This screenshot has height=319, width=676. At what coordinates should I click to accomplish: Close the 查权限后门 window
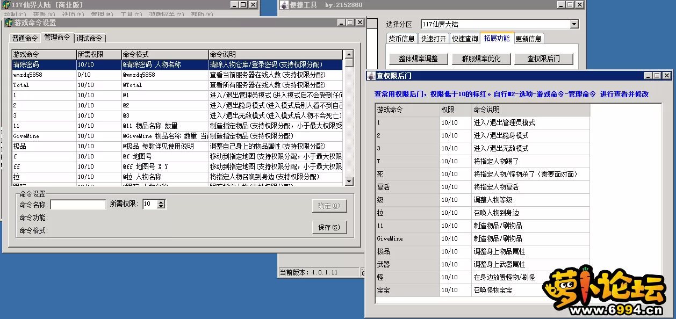(x=666, y=76)
